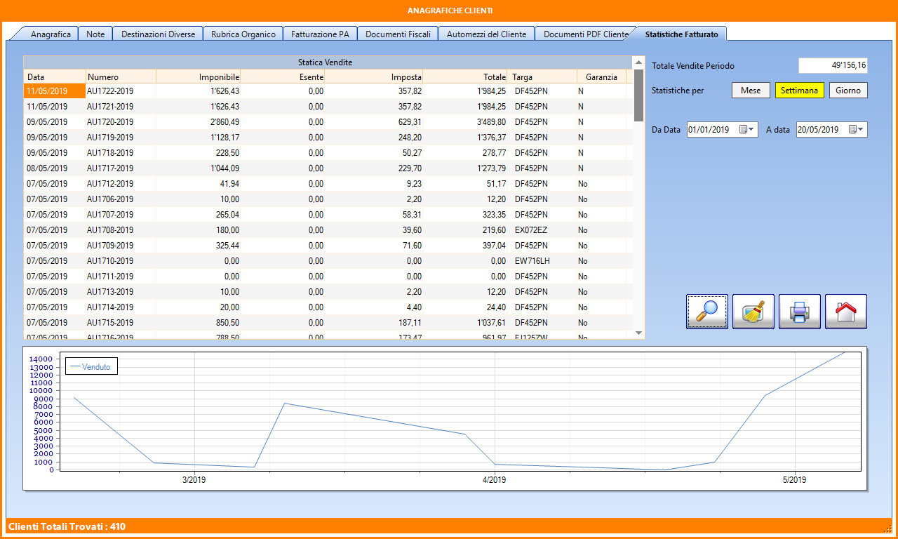This screenshot has width=898, height=539.
Task: Click the red house home button
Action: 846,312
